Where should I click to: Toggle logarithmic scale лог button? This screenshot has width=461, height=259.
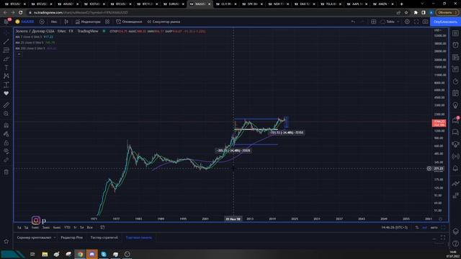(424, 227)
